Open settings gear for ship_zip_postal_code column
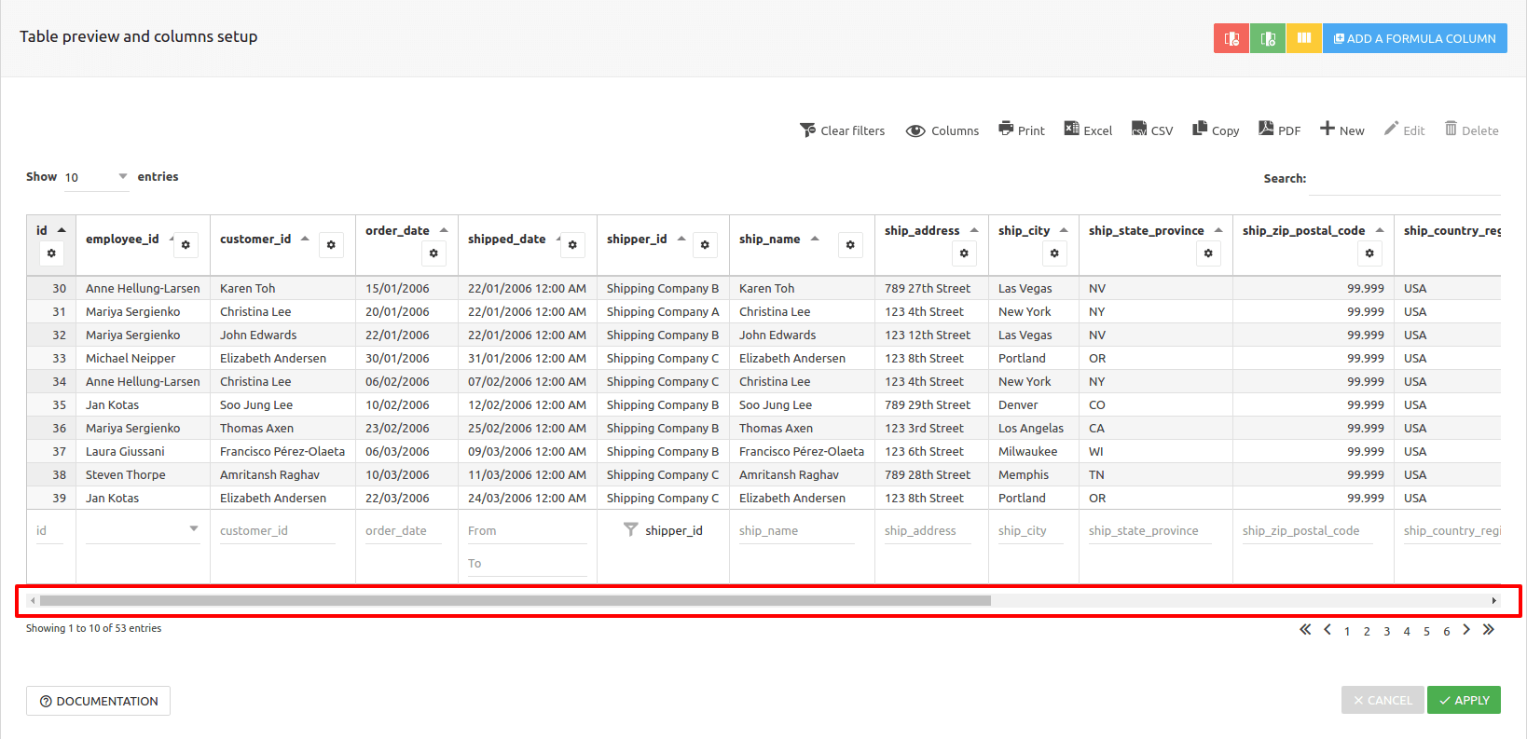The image size is (1527, 739). coord(1369,253)
